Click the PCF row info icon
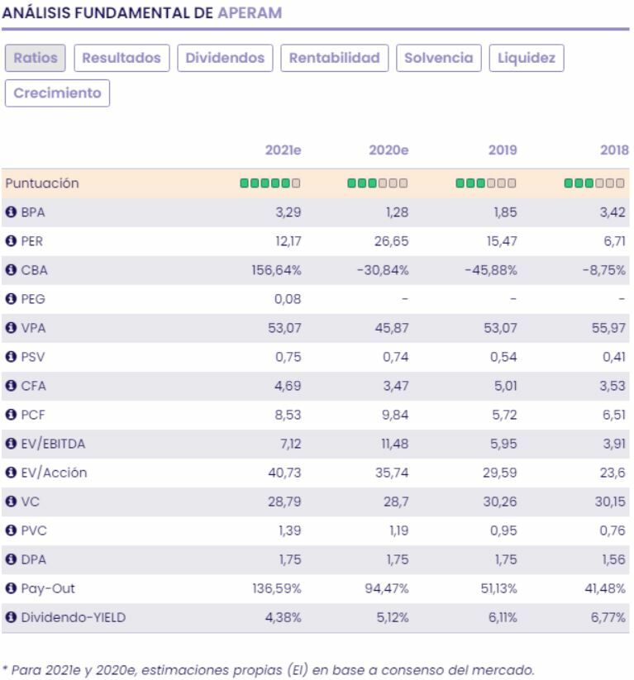 coord(11,415)
